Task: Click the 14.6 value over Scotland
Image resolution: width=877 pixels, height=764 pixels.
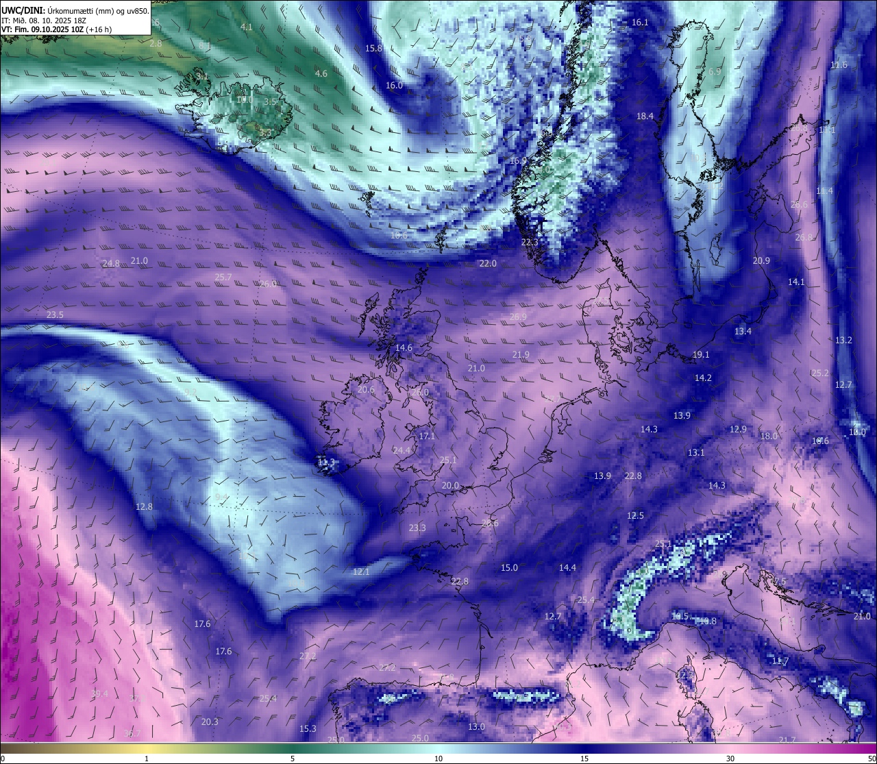Action: tap(404, 348)
